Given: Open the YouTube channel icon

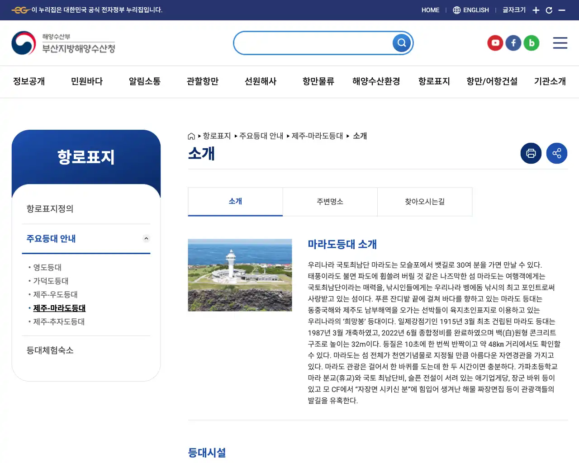Looking at the screenshot, I should click(x=495, y=43).
